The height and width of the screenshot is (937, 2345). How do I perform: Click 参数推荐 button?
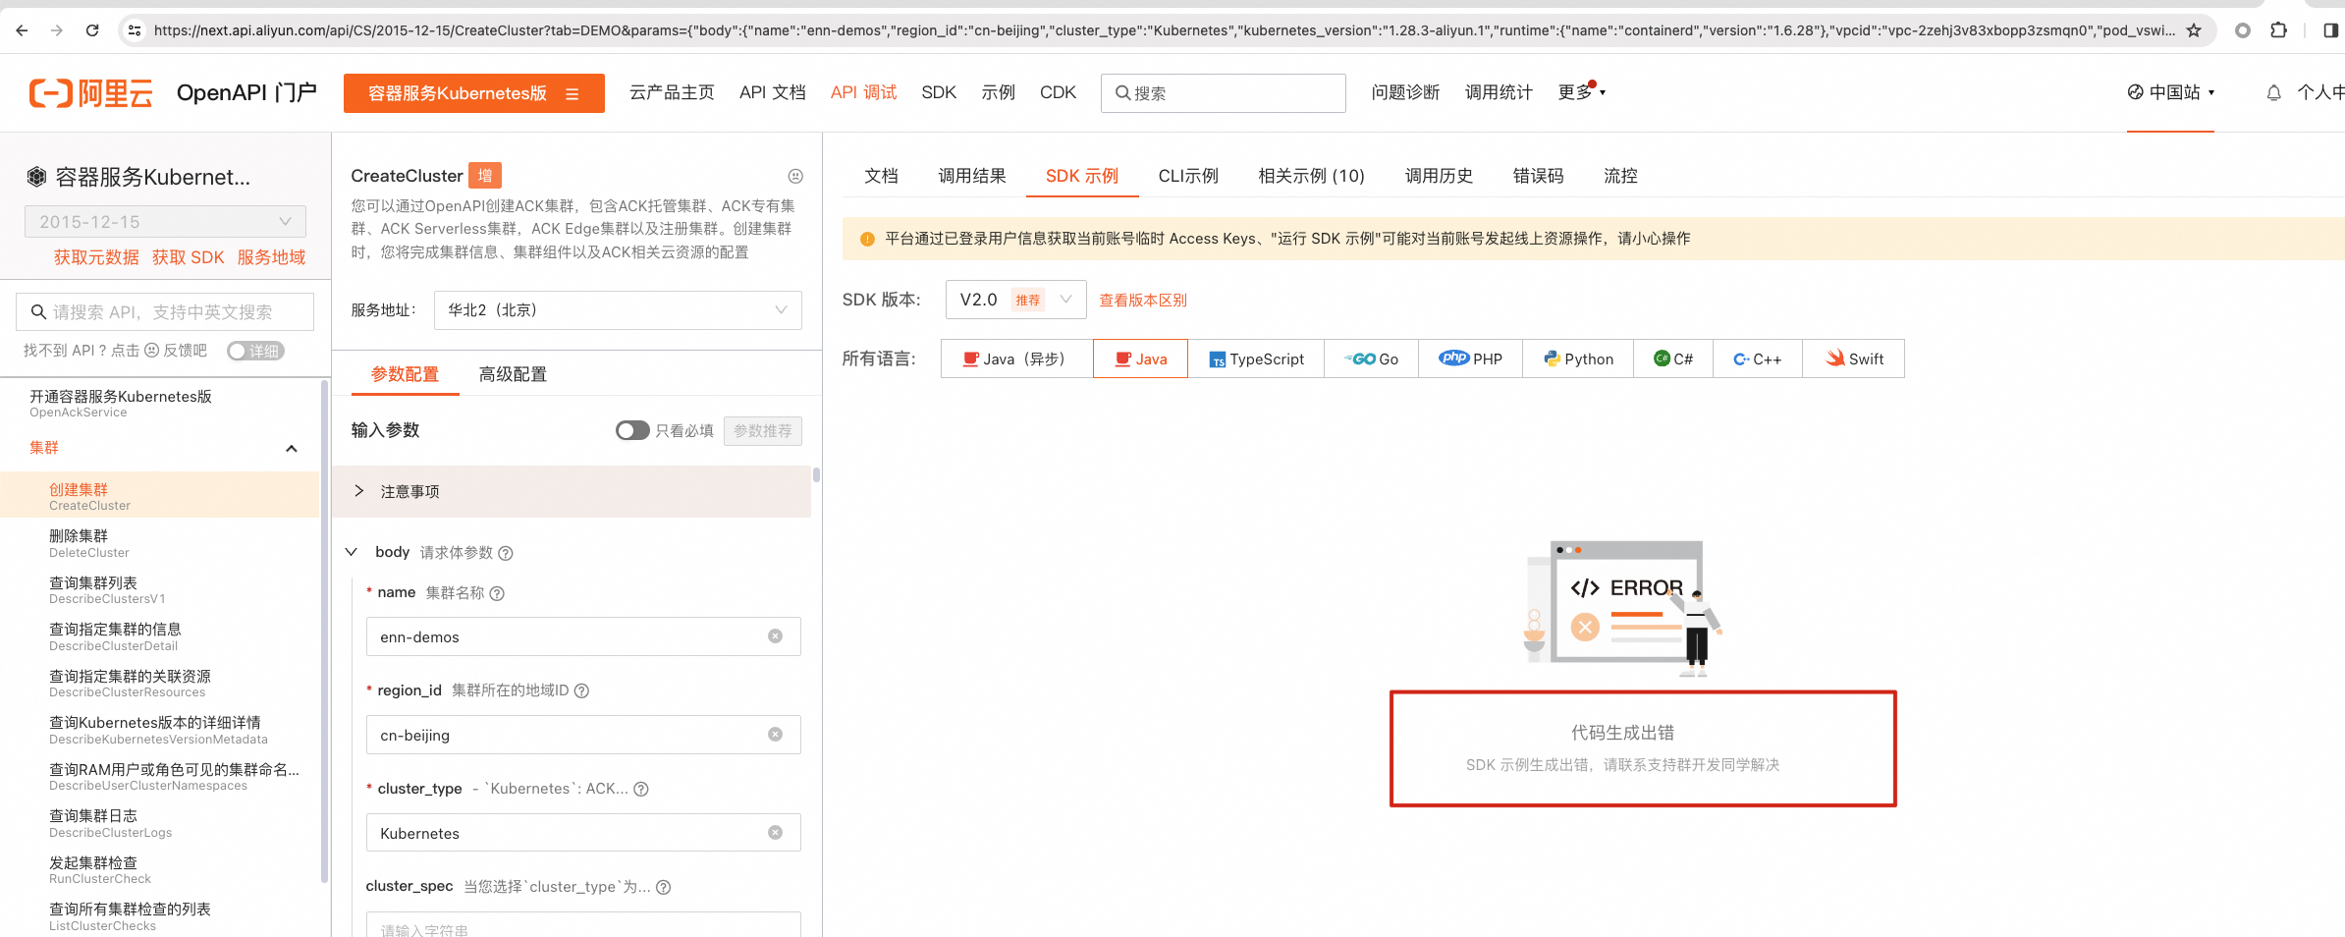(763, 431)
